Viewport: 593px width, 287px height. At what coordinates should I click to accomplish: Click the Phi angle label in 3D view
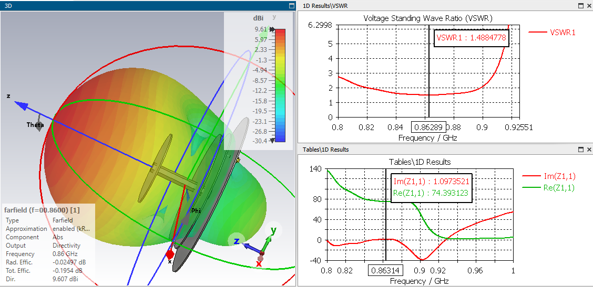pos(196,211)
